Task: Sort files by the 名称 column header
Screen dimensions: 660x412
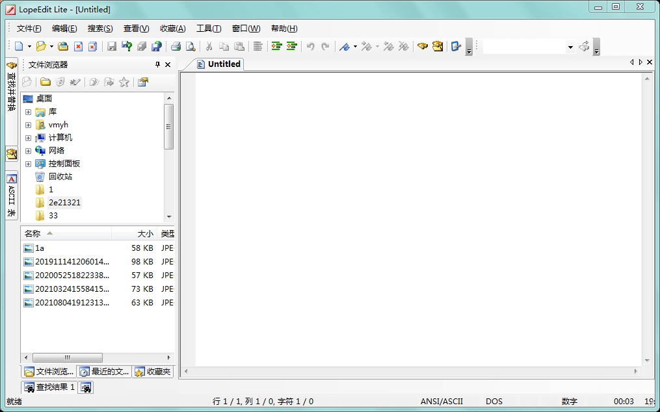Action: [33, 234]
